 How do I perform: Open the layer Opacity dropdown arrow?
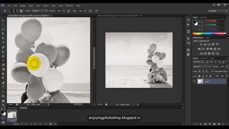(x=227, y=67)
